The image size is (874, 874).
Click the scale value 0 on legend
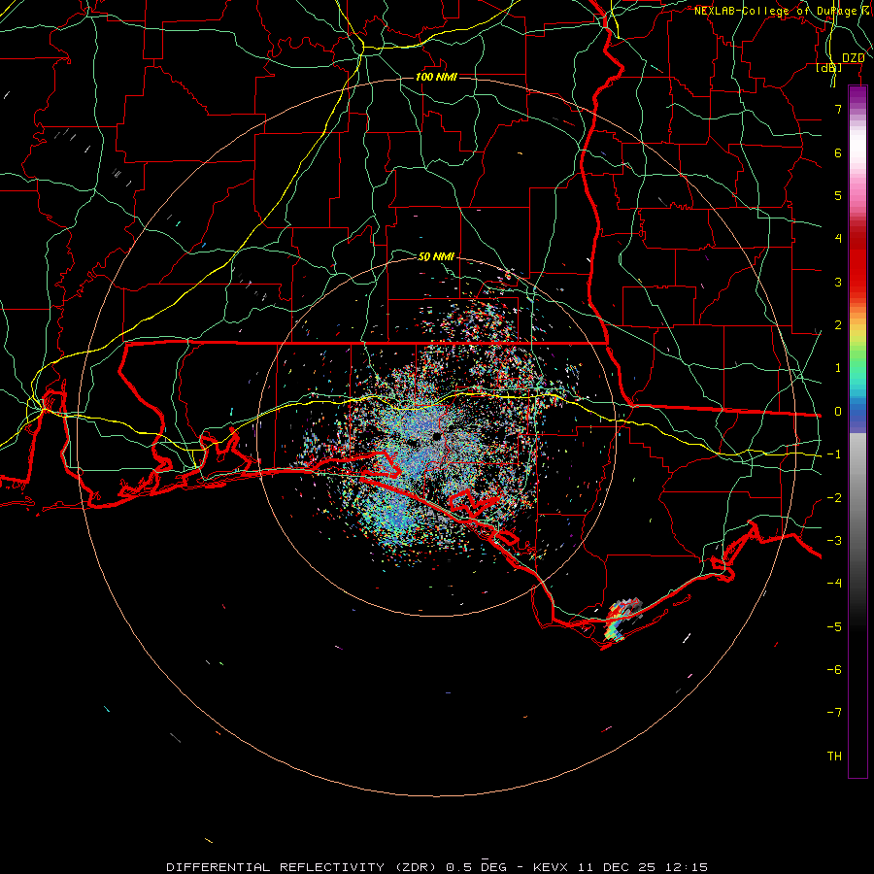point(838,412)
